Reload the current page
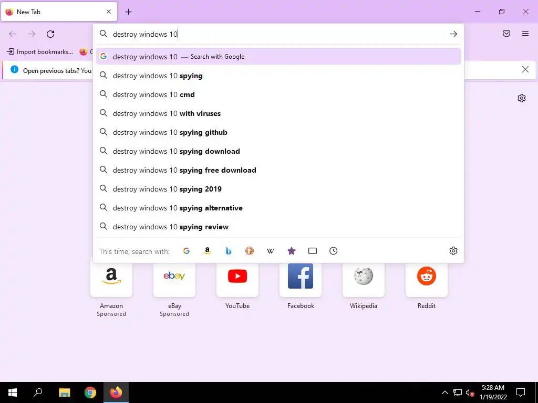This screenshot has height=403, width=538. 50,34
